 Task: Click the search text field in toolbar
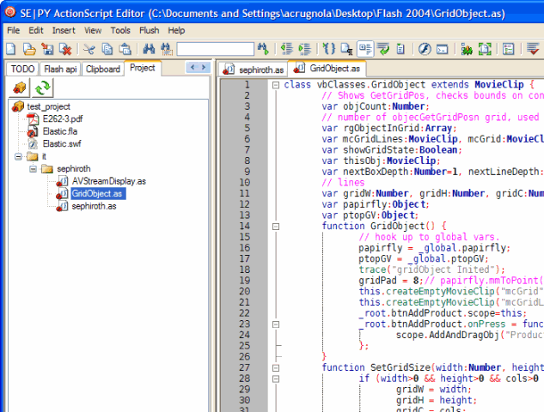216,49
